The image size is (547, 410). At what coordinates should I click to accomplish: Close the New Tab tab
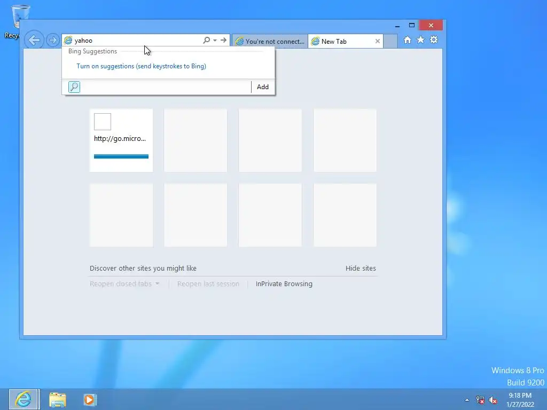click(x=378, y=41)
